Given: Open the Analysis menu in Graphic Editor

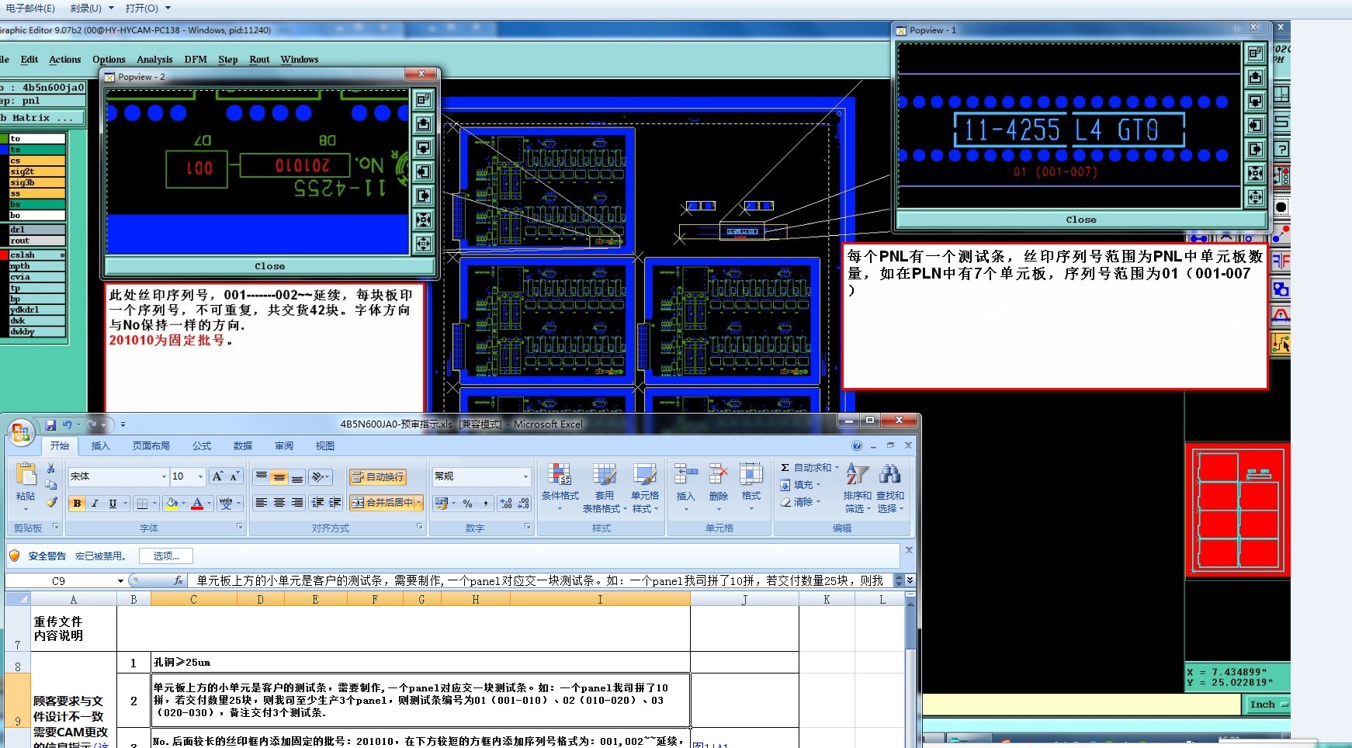Looking at the screenshot, I should click(x=154, y=60).
